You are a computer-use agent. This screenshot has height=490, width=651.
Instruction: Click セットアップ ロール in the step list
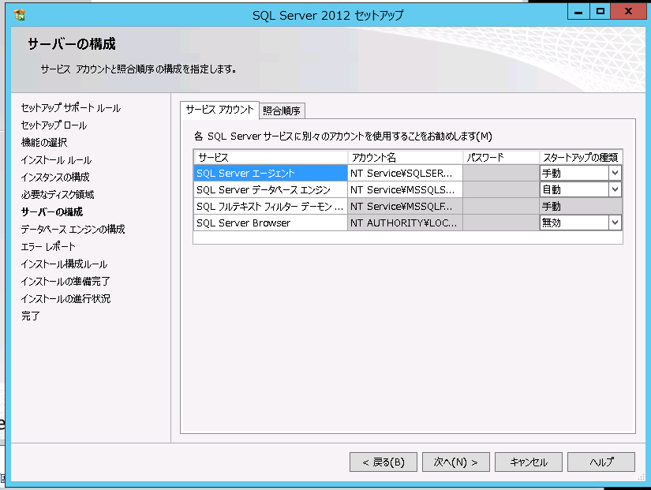(x=54, y=125)
